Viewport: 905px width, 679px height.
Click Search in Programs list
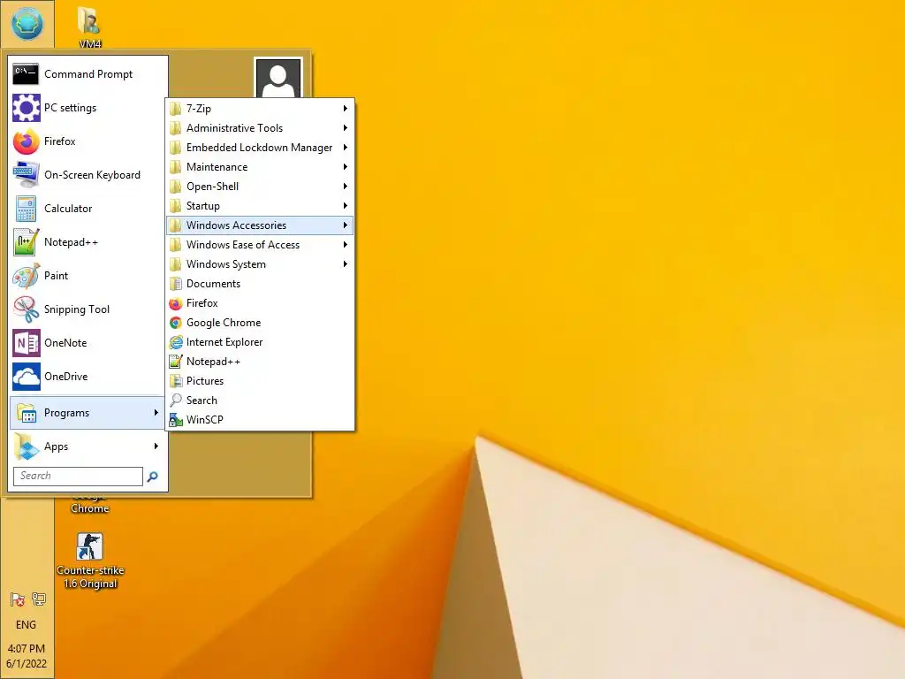(260, 401)
